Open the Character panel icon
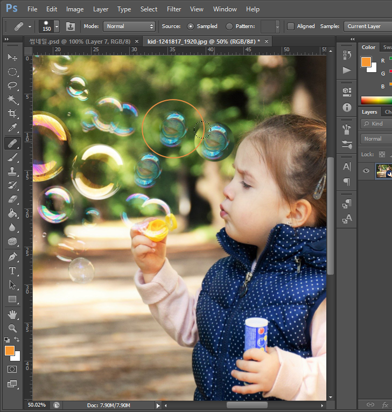Viewport: 392px width, 412px height. [347, 166]
